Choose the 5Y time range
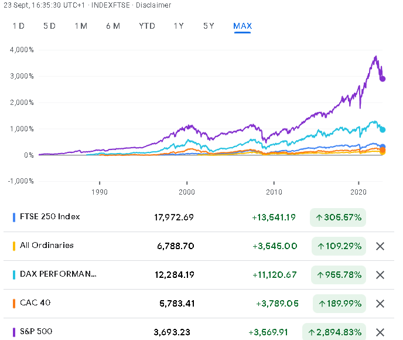Image resolution: width=403 pixels, height=340 pixels. click(209, 26)
